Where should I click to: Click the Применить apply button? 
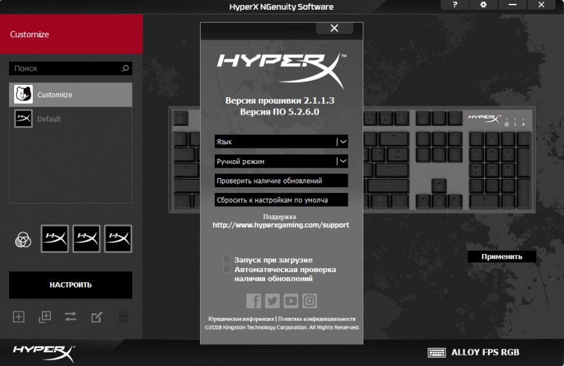[502, 257]
